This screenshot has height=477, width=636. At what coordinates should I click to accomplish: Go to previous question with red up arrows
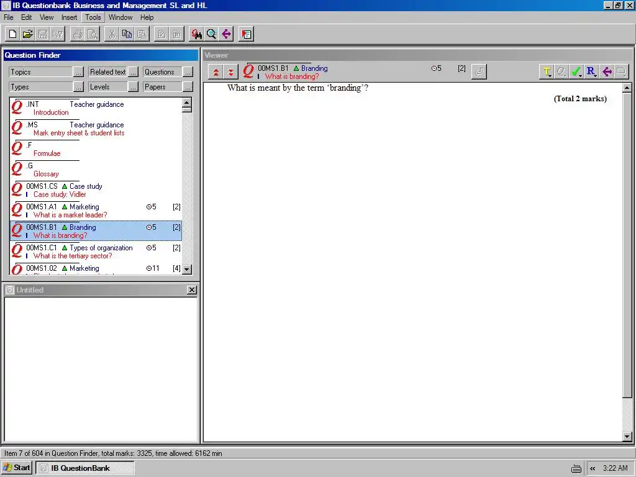click(216, 72)
